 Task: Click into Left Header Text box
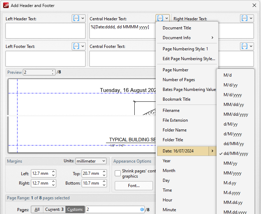[x=45, y=31]
